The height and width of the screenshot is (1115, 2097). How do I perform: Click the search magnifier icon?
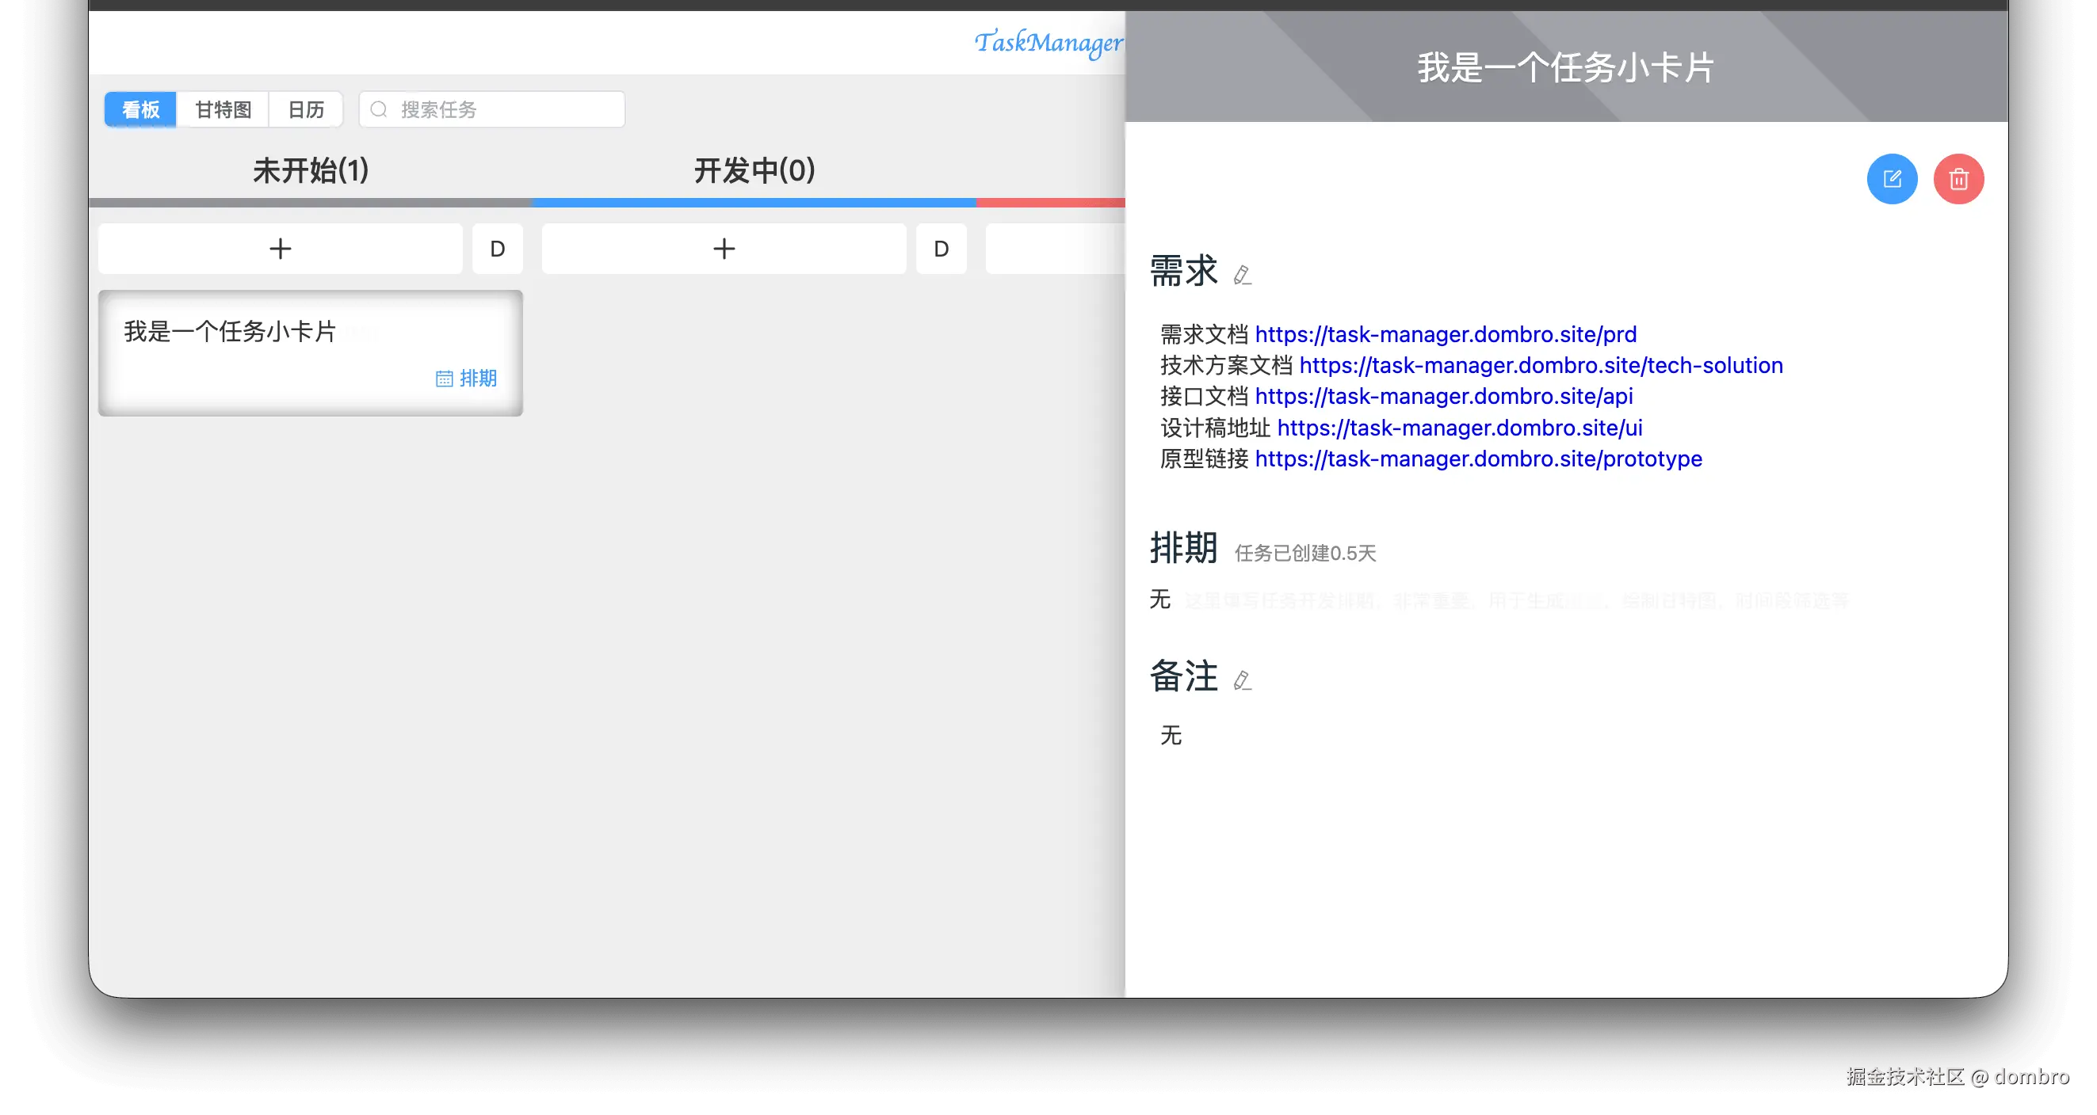(x=379, y=110)
